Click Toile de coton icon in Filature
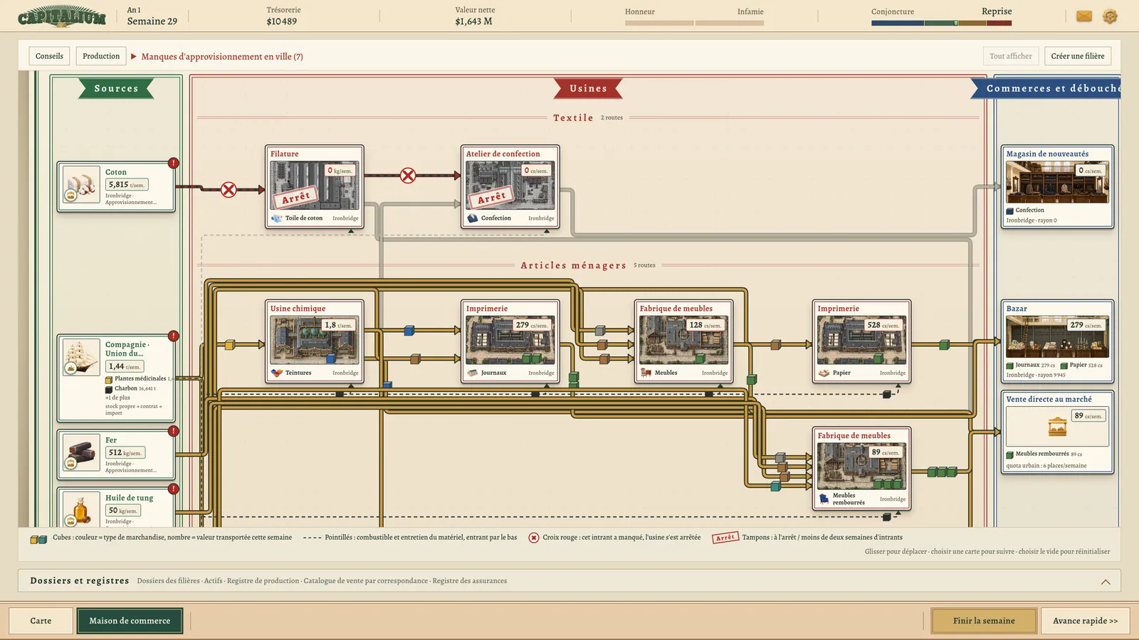1139x640 pixels. point(277,218)
